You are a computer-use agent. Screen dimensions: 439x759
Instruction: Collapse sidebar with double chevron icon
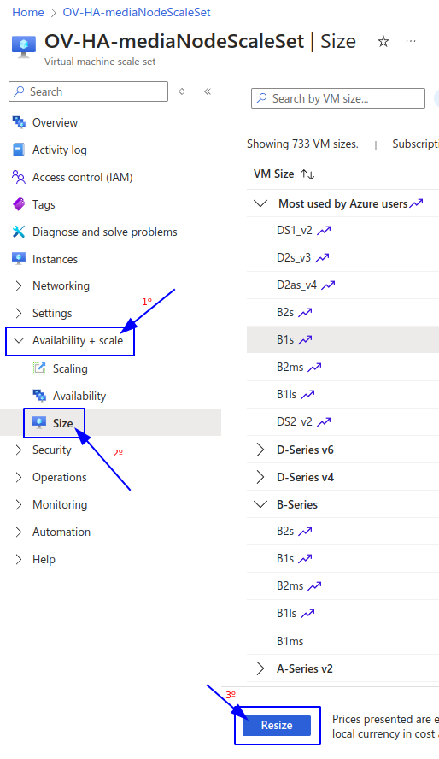pos(208,91)
